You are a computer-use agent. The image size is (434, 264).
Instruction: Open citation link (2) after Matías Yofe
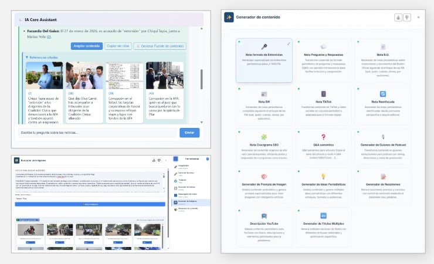[x=49, y=37]
